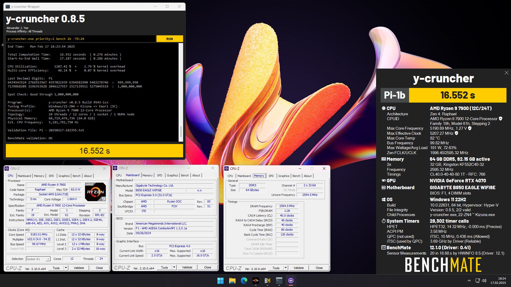
Task: Click Validate in the Mainboard CPU-Z window
Action: [x=187, y=267]
